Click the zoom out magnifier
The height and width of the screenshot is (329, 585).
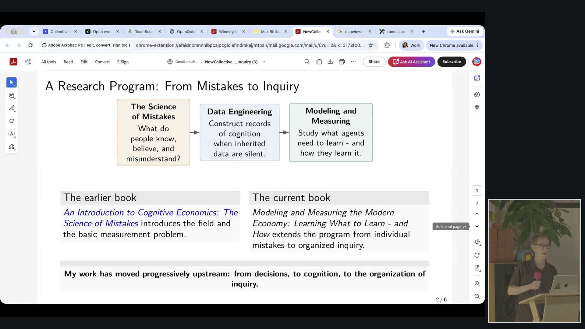click(477, 296)
